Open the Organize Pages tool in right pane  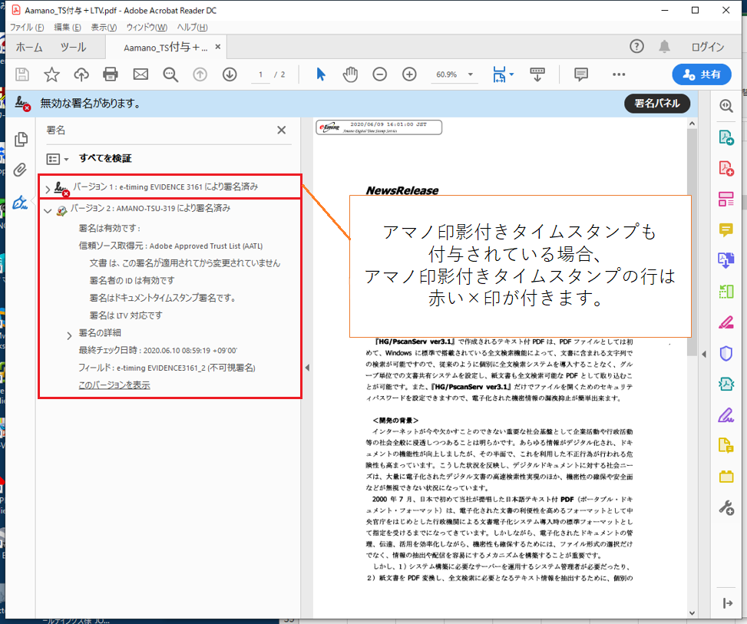click(x=726, y=199)
